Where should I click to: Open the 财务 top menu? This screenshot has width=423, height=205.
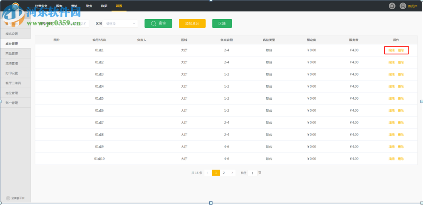pyautogui.click(x=89, y=6)
